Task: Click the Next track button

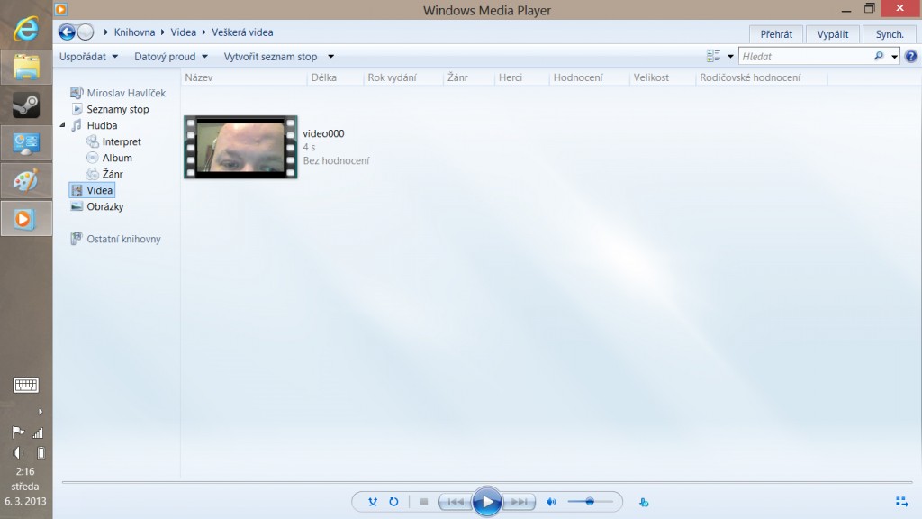Action: [x=520, y=502]
